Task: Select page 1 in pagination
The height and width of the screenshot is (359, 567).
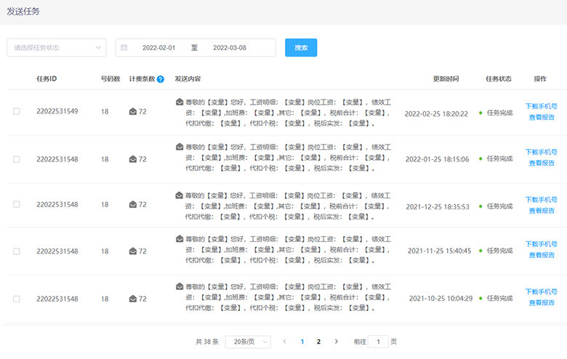Action: 302,342
